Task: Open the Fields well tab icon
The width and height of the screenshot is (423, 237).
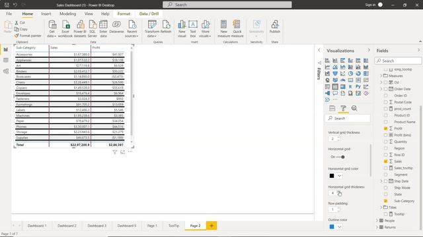Action: pos(332,108)
